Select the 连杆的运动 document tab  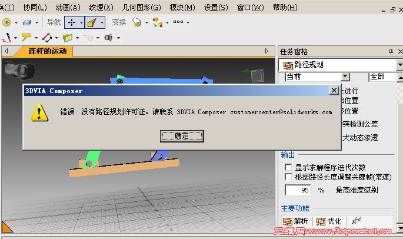[x=48, y=51]
